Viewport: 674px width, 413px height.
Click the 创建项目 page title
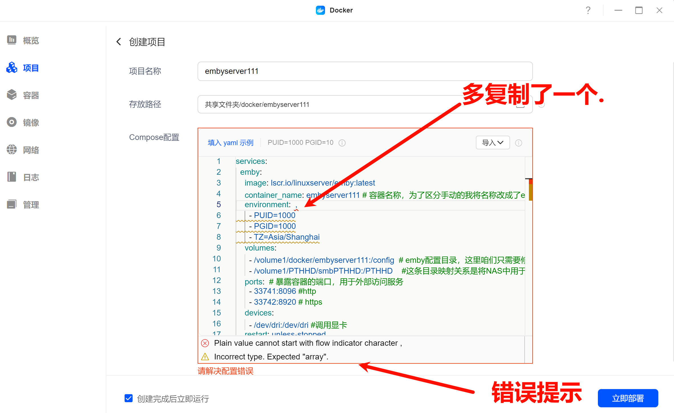[147, 42]
